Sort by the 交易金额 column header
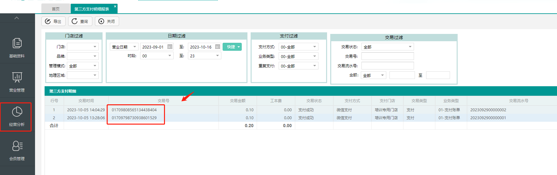This screenshot has height=175, width=557. pos(238,100)
